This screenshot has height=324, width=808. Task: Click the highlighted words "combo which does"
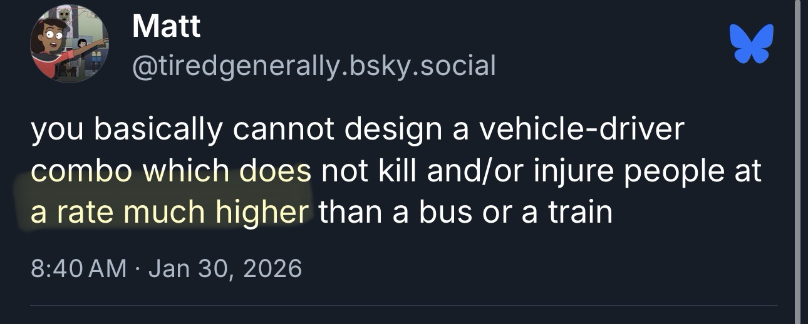[170, 171]
